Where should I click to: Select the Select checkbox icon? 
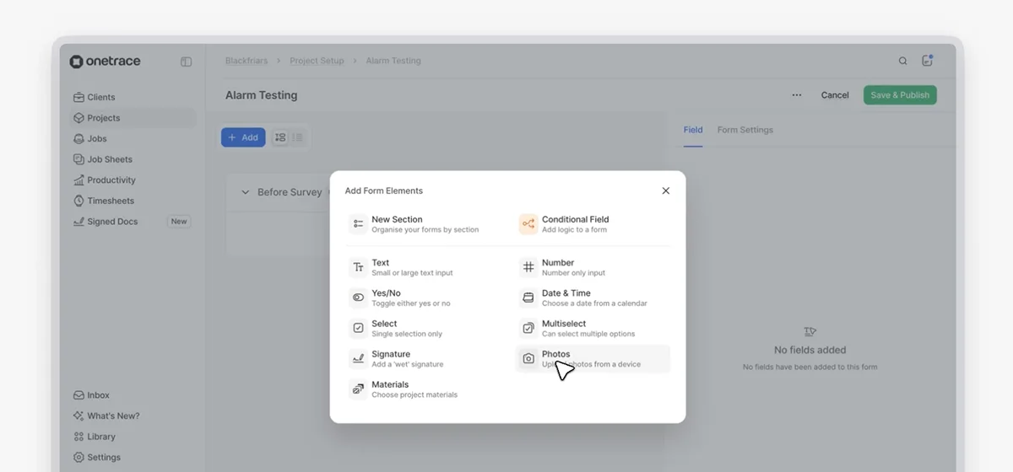click(x=358, y=328)
